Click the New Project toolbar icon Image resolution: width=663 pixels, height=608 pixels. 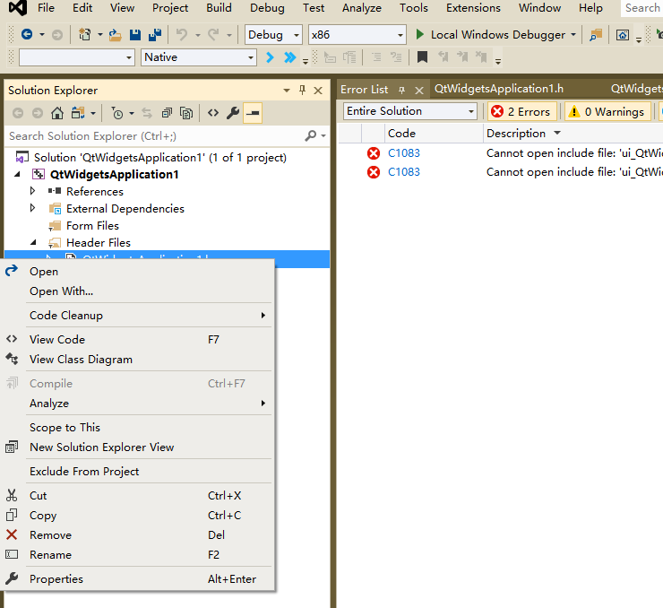(84, 34)
